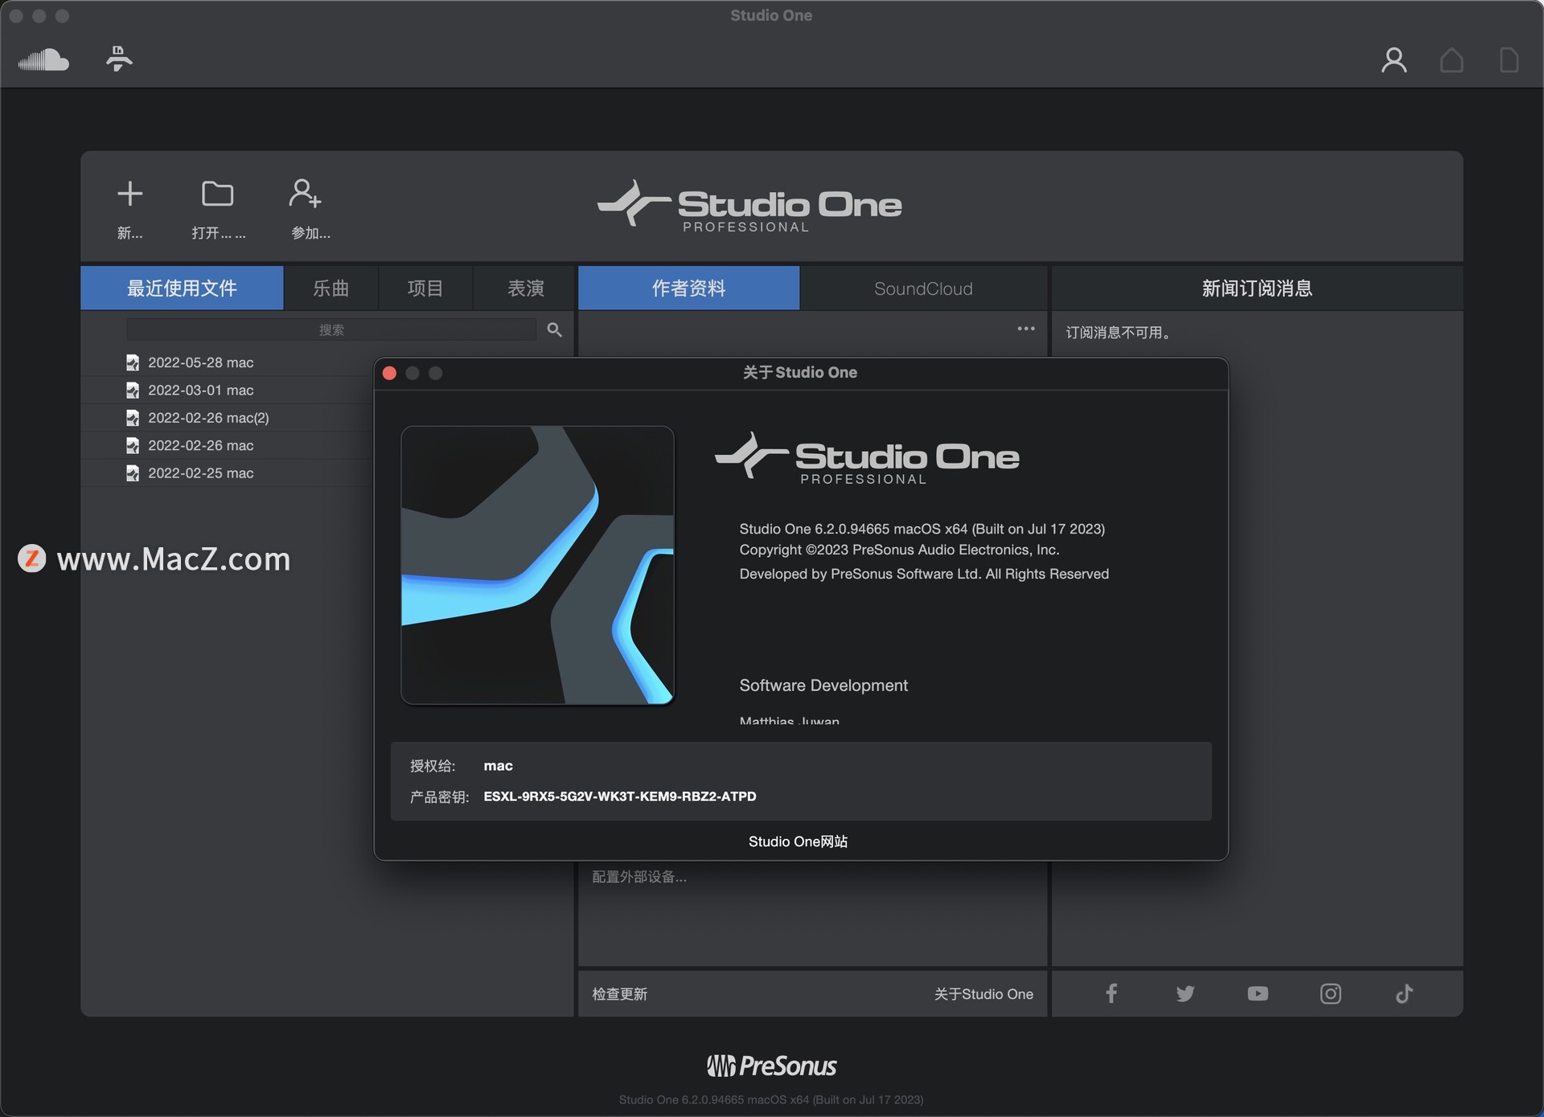Click file icon of 2022-03-01 mac

133,390
